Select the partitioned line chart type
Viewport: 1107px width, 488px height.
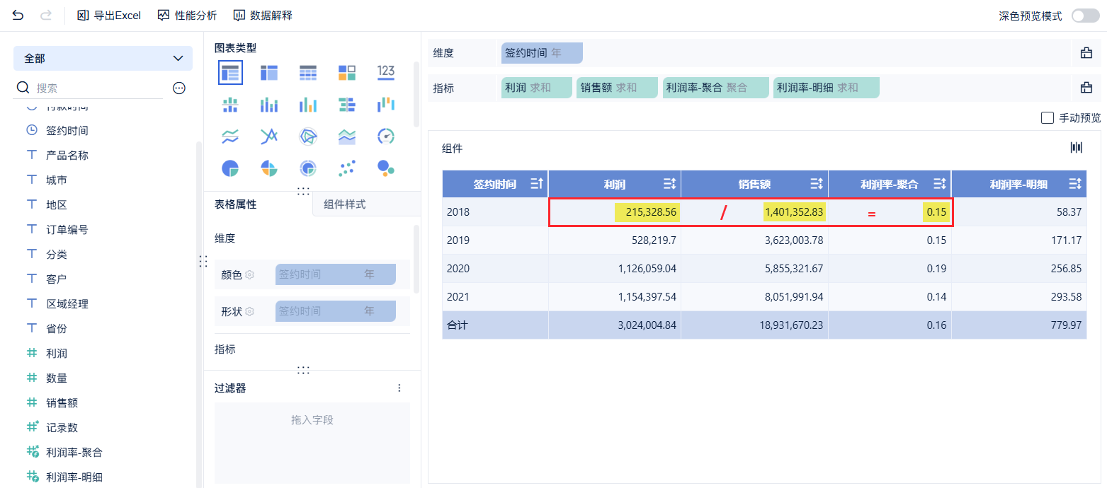coord(230,136)
